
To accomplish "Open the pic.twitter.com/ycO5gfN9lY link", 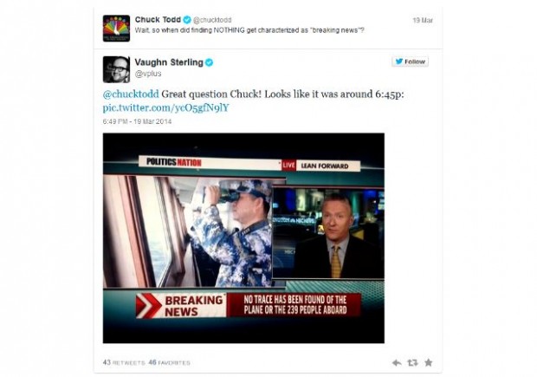I will [165, 108].
